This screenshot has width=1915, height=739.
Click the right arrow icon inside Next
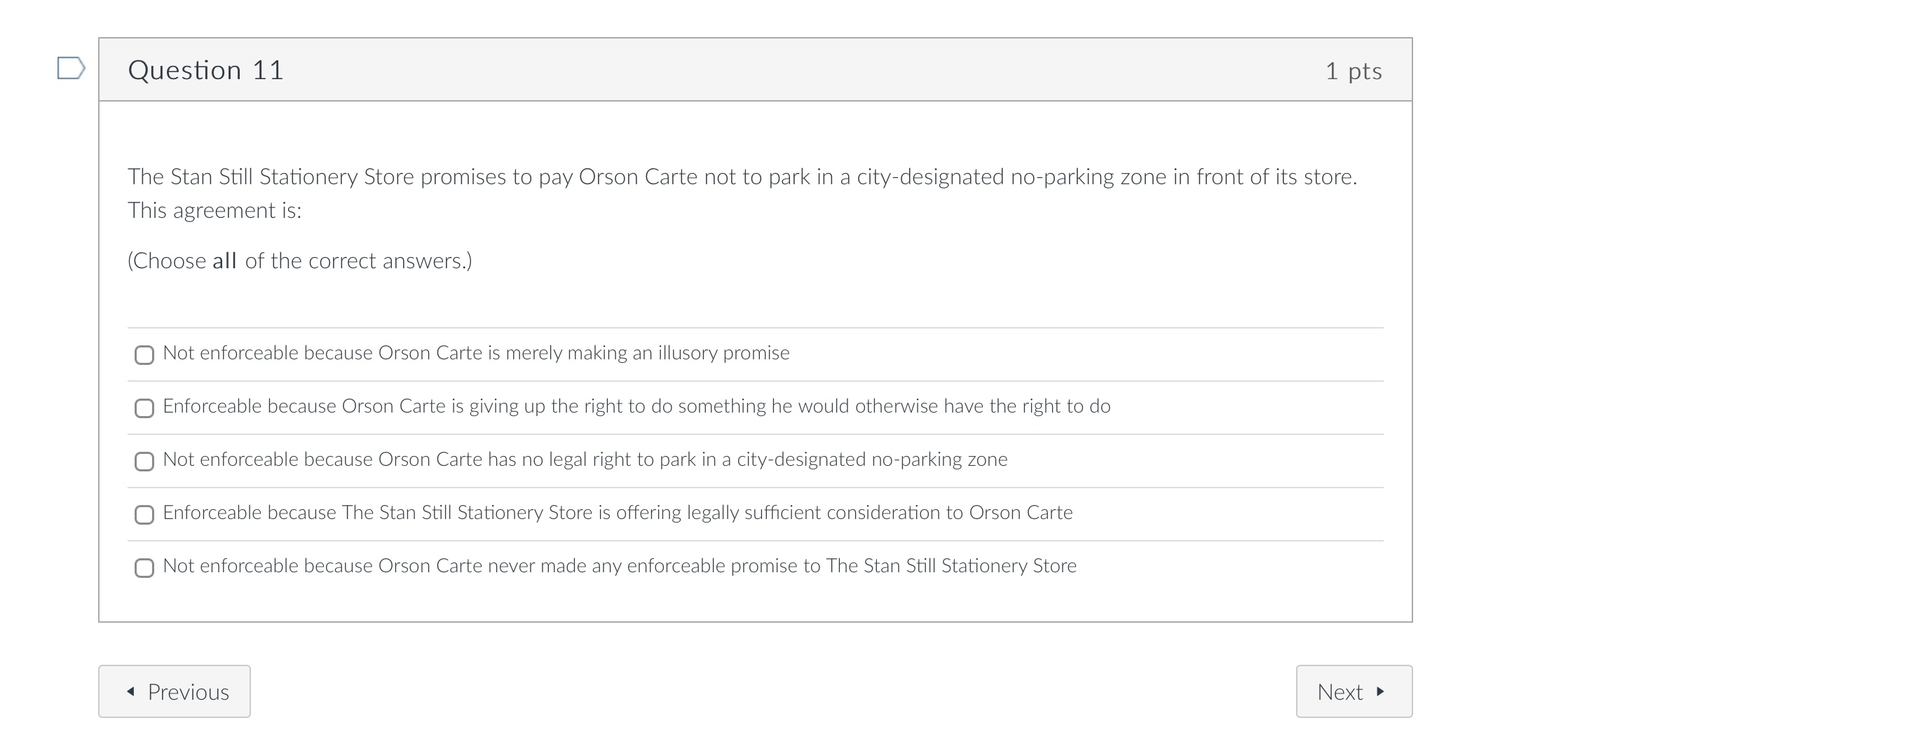[1379, 691]
